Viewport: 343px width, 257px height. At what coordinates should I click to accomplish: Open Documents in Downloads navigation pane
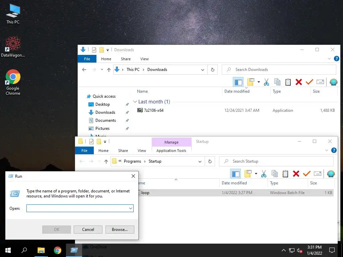[106, 120]
